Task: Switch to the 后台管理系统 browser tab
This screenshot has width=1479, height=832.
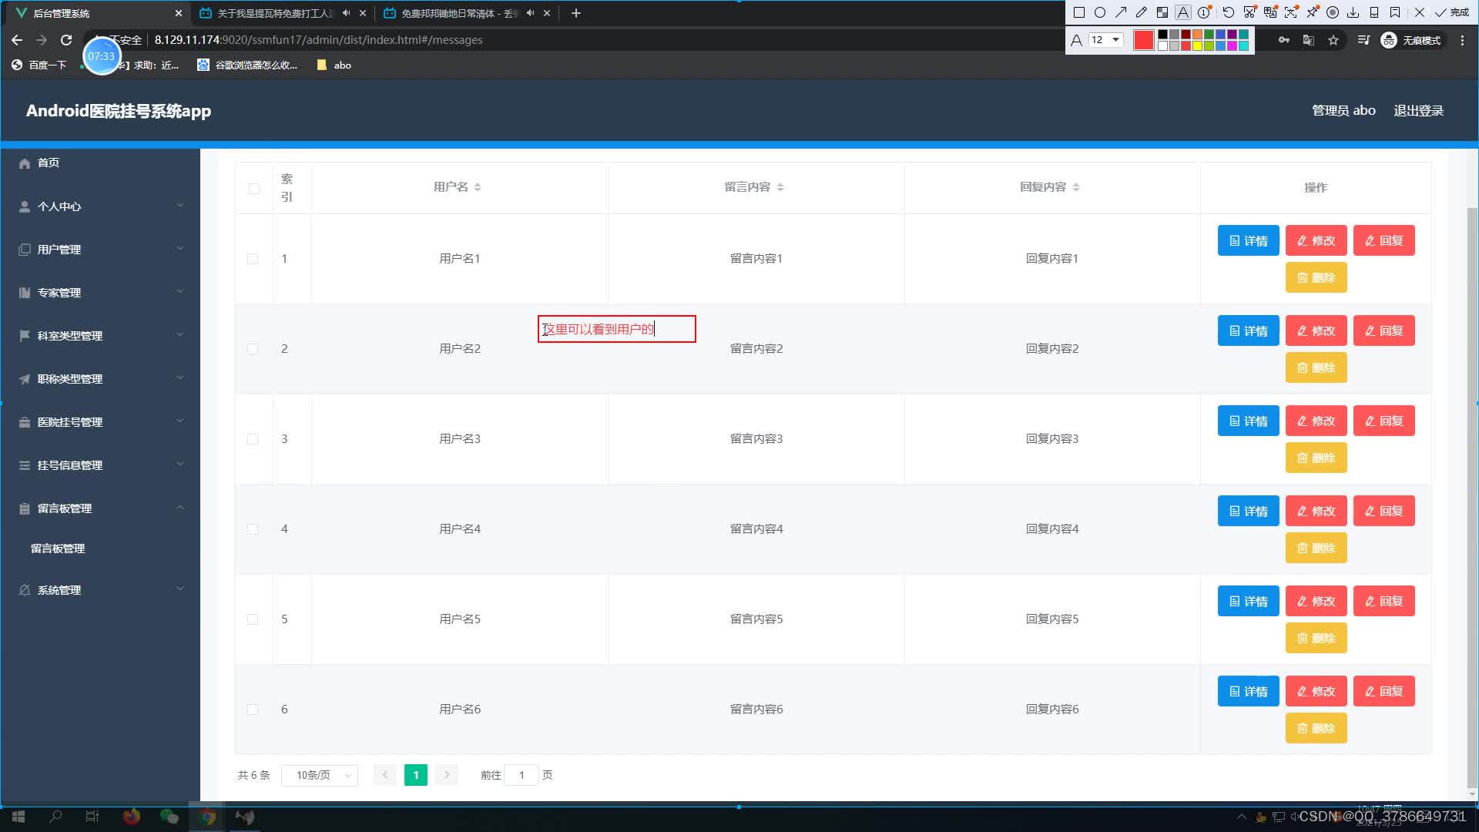Action: click(96, 13)
